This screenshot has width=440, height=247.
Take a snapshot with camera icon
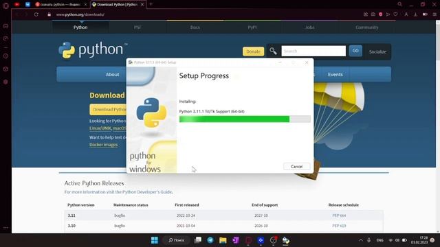(x=373, y=14)
